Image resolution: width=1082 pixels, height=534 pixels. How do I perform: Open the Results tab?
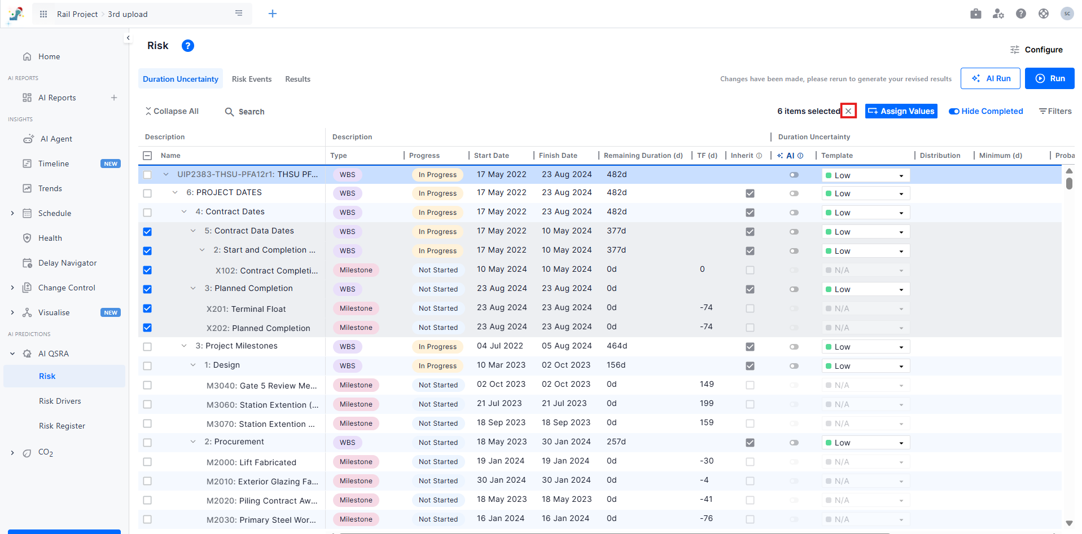pyautogui.click(x=297, y=79)
